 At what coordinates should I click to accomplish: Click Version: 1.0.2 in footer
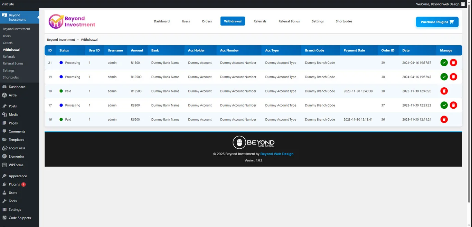click(x=253, y=160)
